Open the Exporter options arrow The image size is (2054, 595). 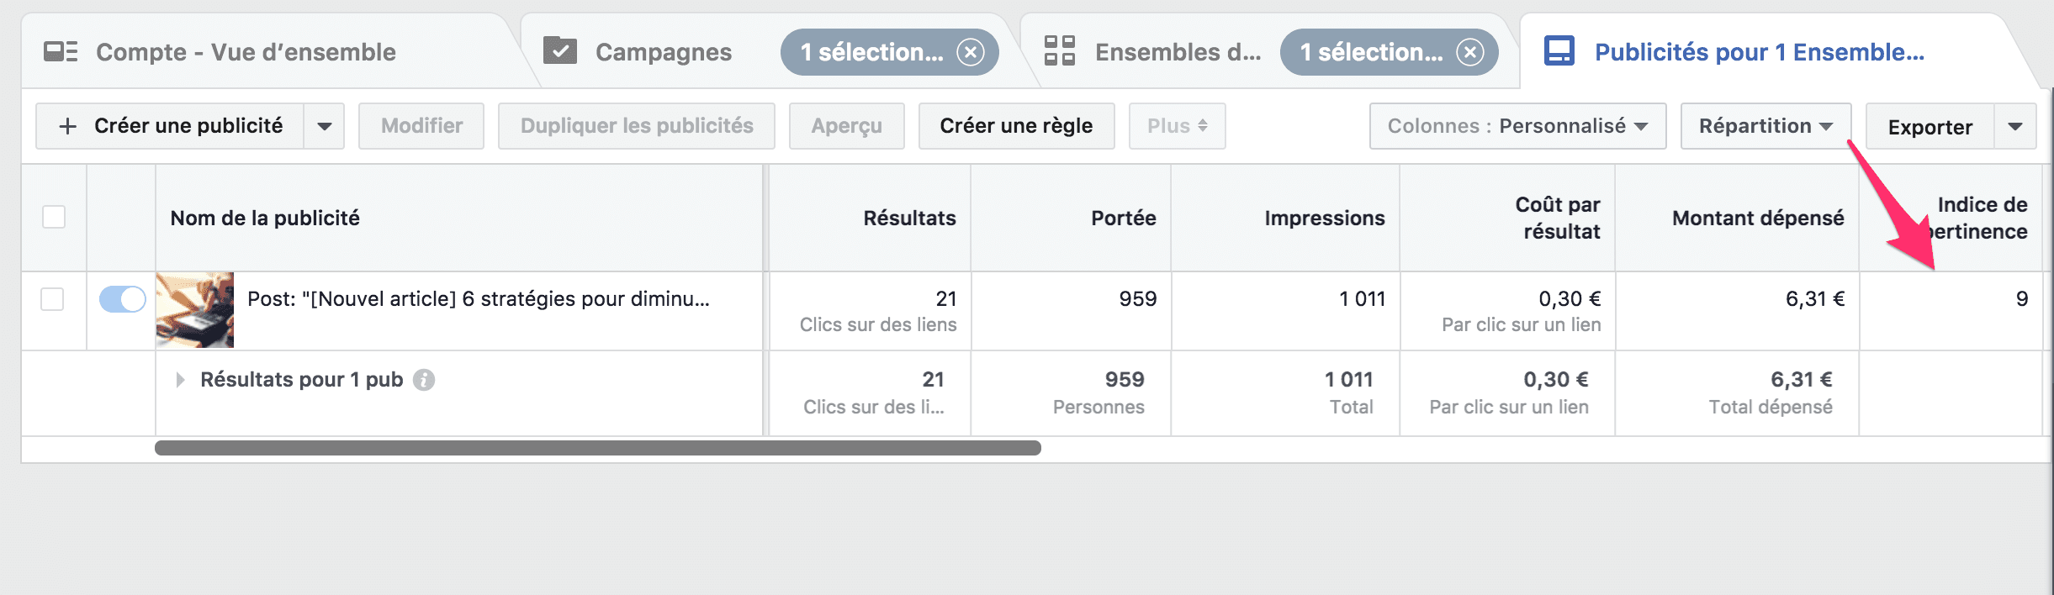tap(2014, 127)
